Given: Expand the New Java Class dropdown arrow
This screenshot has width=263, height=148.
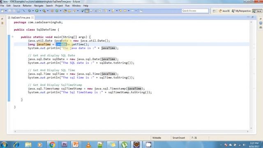Looking at the screenshot, I should (60, 11).
